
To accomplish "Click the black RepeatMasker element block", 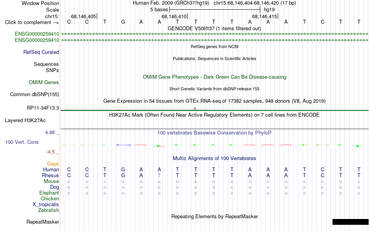I will coord(350,222).
